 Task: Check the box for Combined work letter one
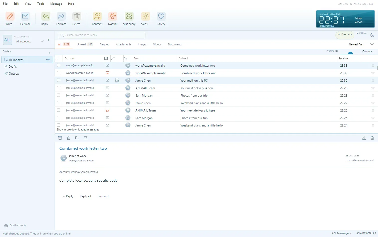tap(59, 73)
